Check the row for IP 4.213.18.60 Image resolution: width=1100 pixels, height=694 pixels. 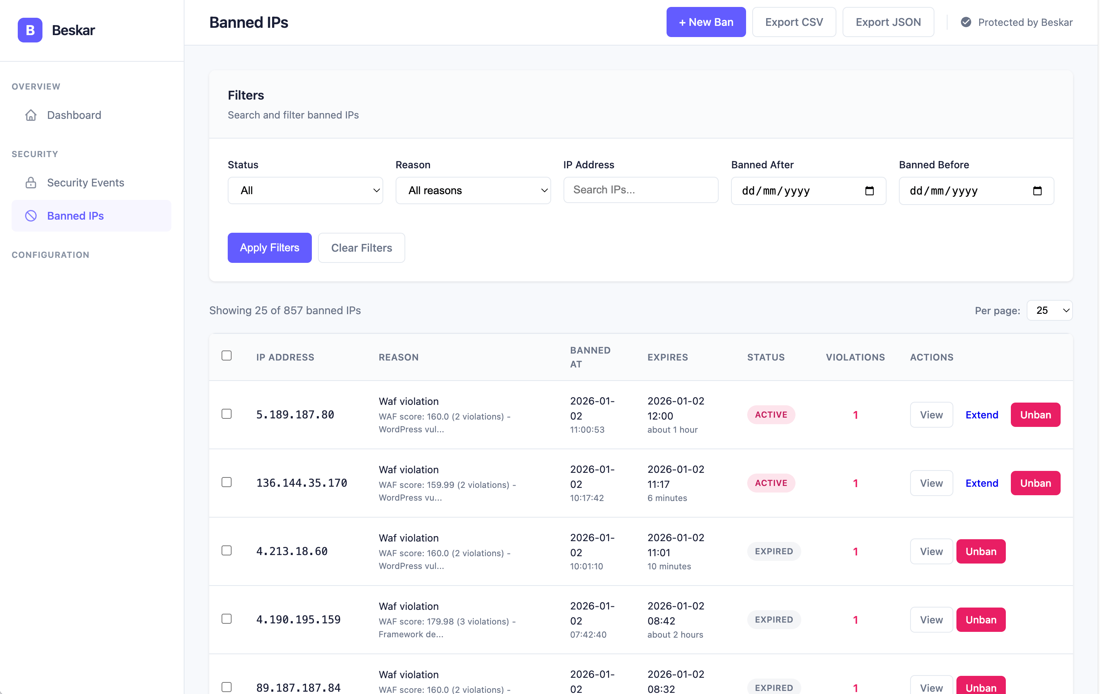pyautogui.click(x=227, y=550)
